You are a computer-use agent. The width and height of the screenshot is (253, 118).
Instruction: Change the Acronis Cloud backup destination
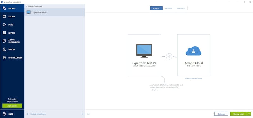(x=194, y=55)
